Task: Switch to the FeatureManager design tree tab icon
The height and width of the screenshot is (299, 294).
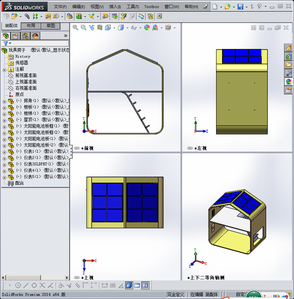Action: [x=6, y=36]
